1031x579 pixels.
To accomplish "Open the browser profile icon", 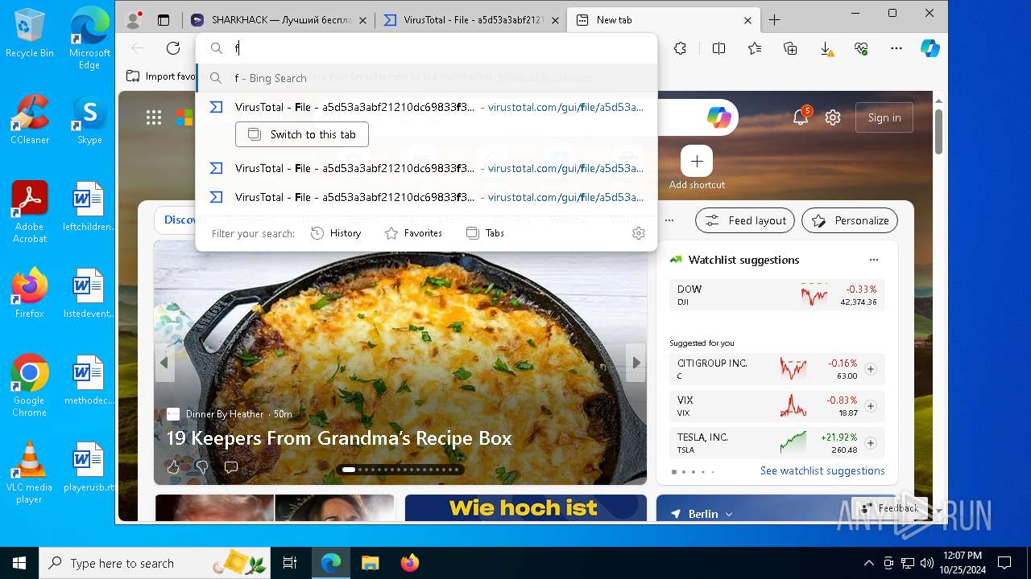I will click(x=134, y=19).
